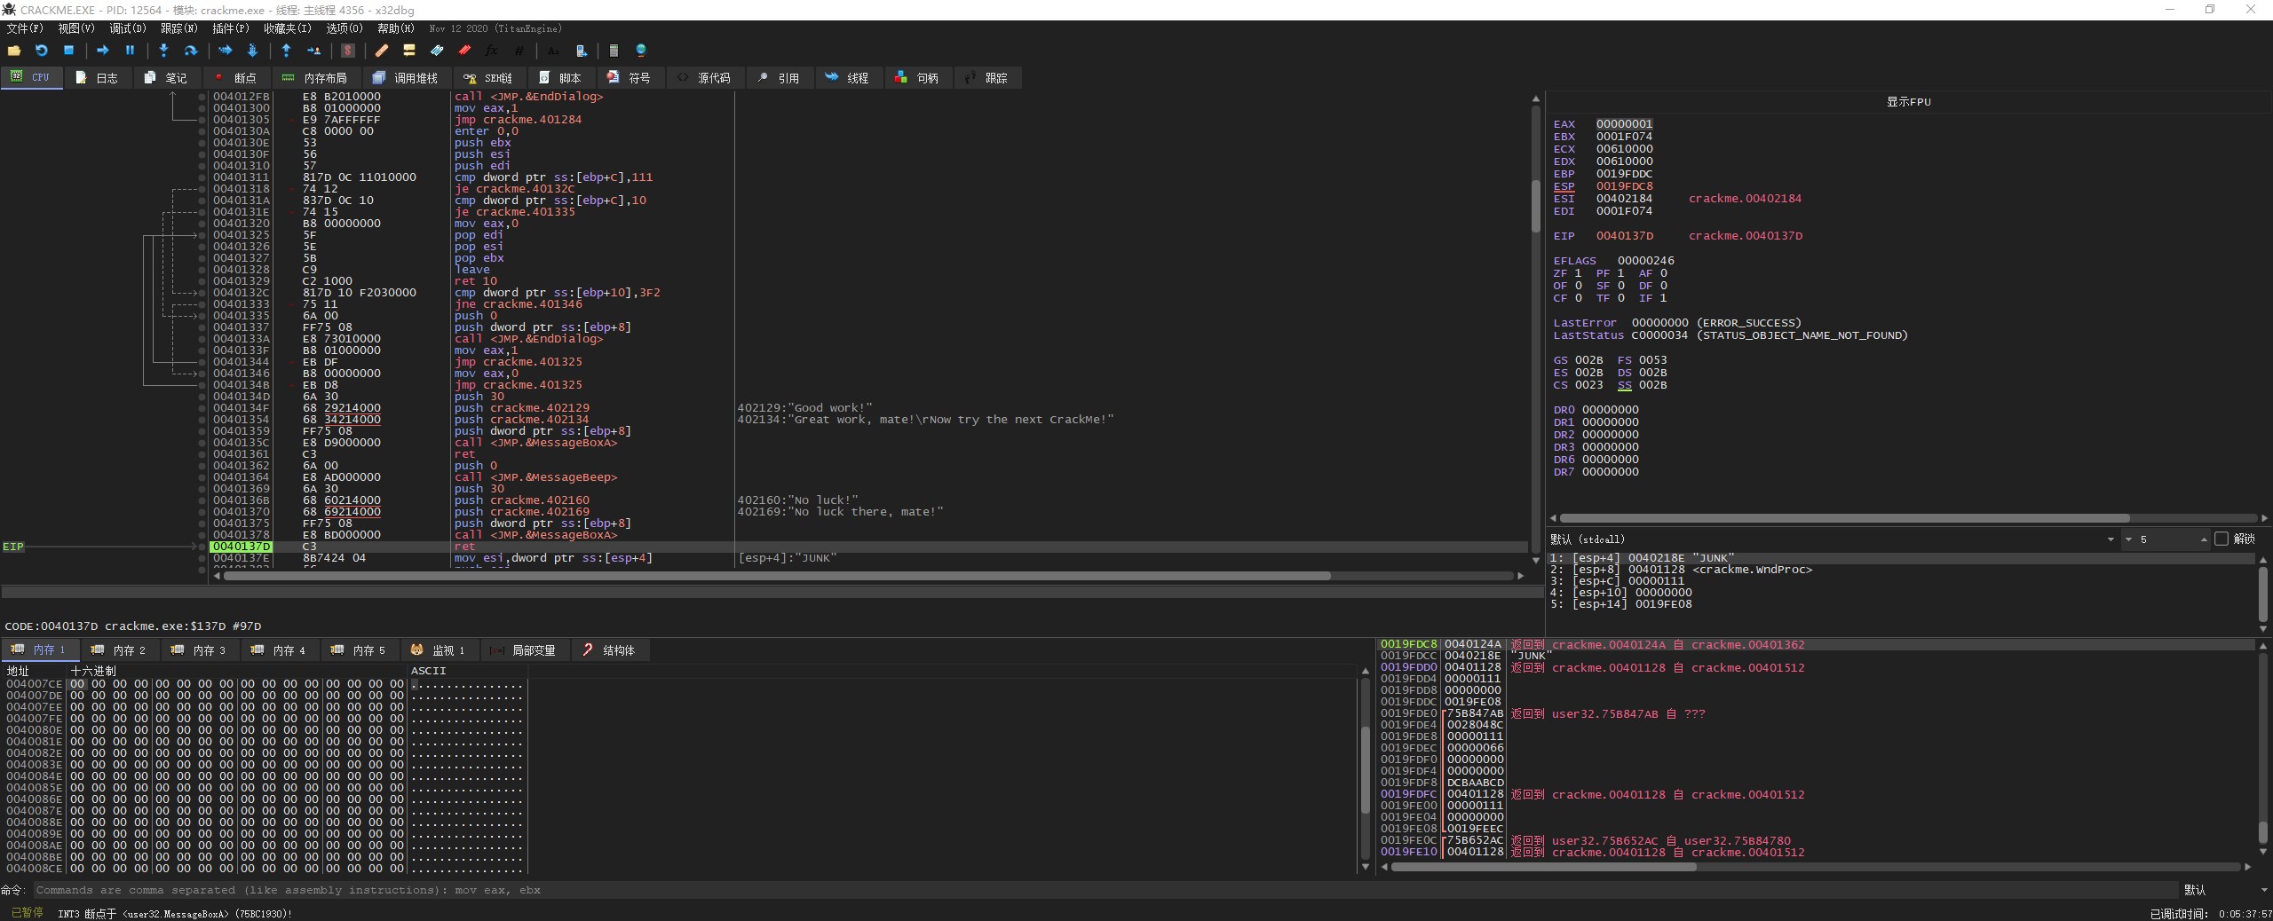The width and height of the screenshot is (2273, 921).
Task: Run the program with the arrow icon
Action: (102, 51)
